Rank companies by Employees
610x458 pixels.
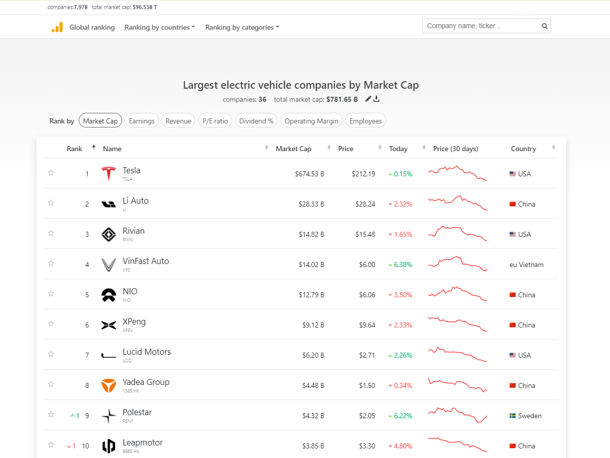click(366, 120)
